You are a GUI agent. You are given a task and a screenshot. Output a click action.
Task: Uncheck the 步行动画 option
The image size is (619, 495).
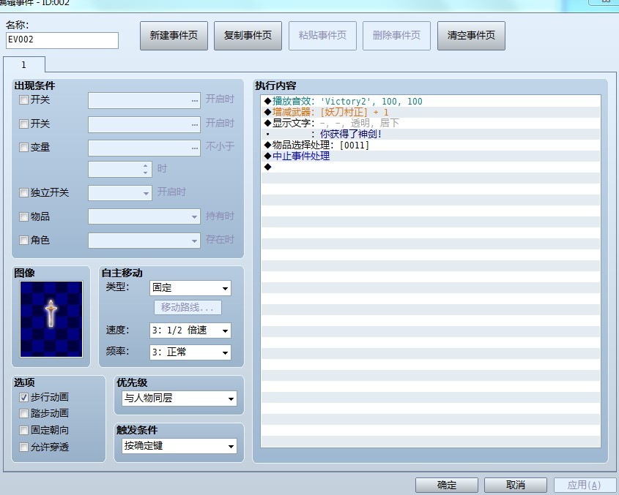[x=23, y=397]
